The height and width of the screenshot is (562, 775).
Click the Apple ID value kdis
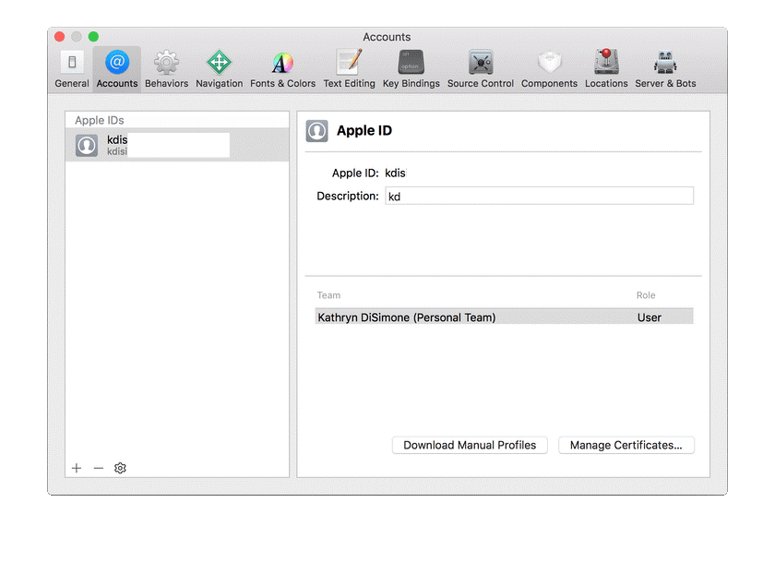395,173
